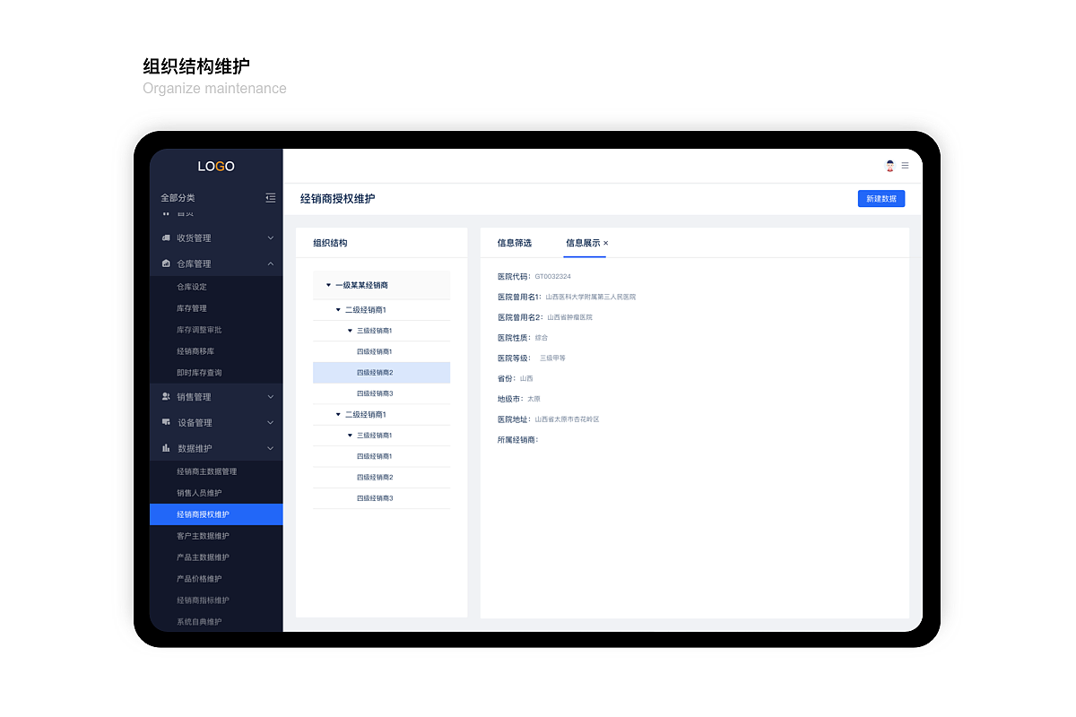1076x717 pixels.
Task: Click the 收货管理 truck icon
Action: tap(166, 238)
